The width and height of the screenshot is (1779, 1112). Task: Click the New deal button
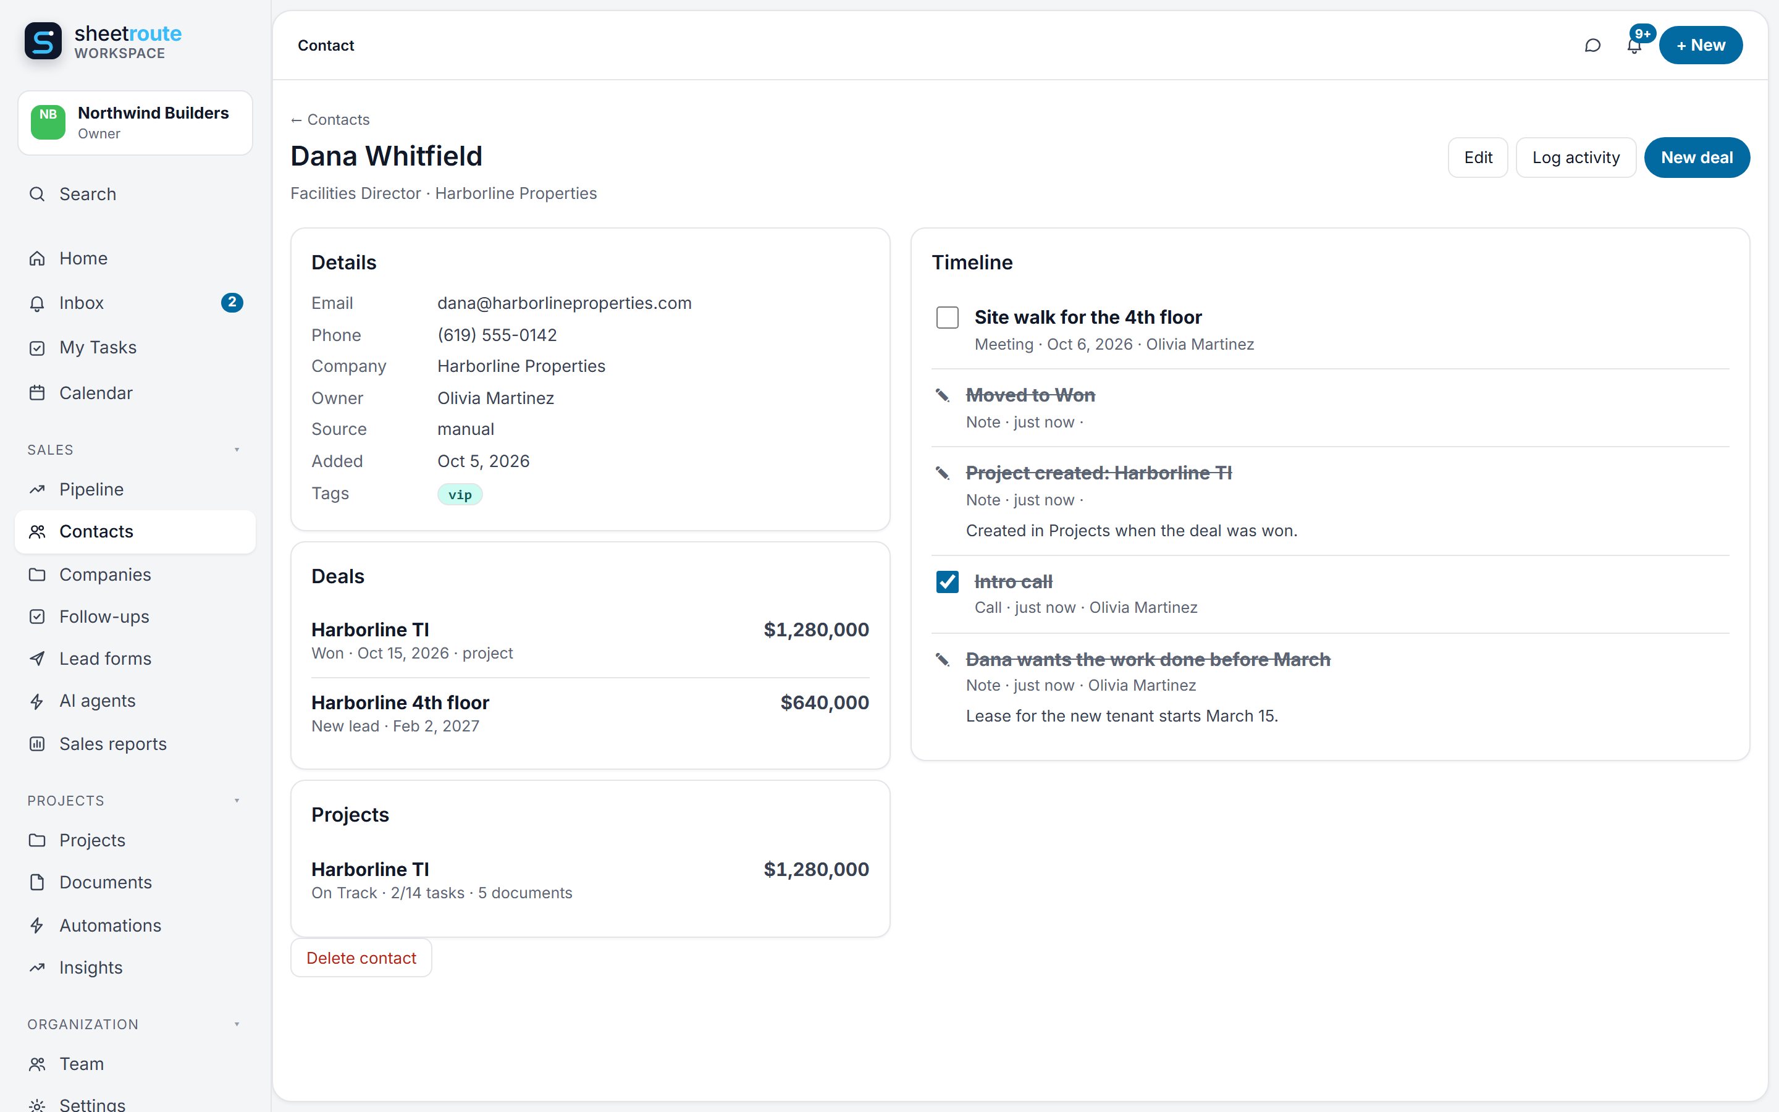(1697, 158)
